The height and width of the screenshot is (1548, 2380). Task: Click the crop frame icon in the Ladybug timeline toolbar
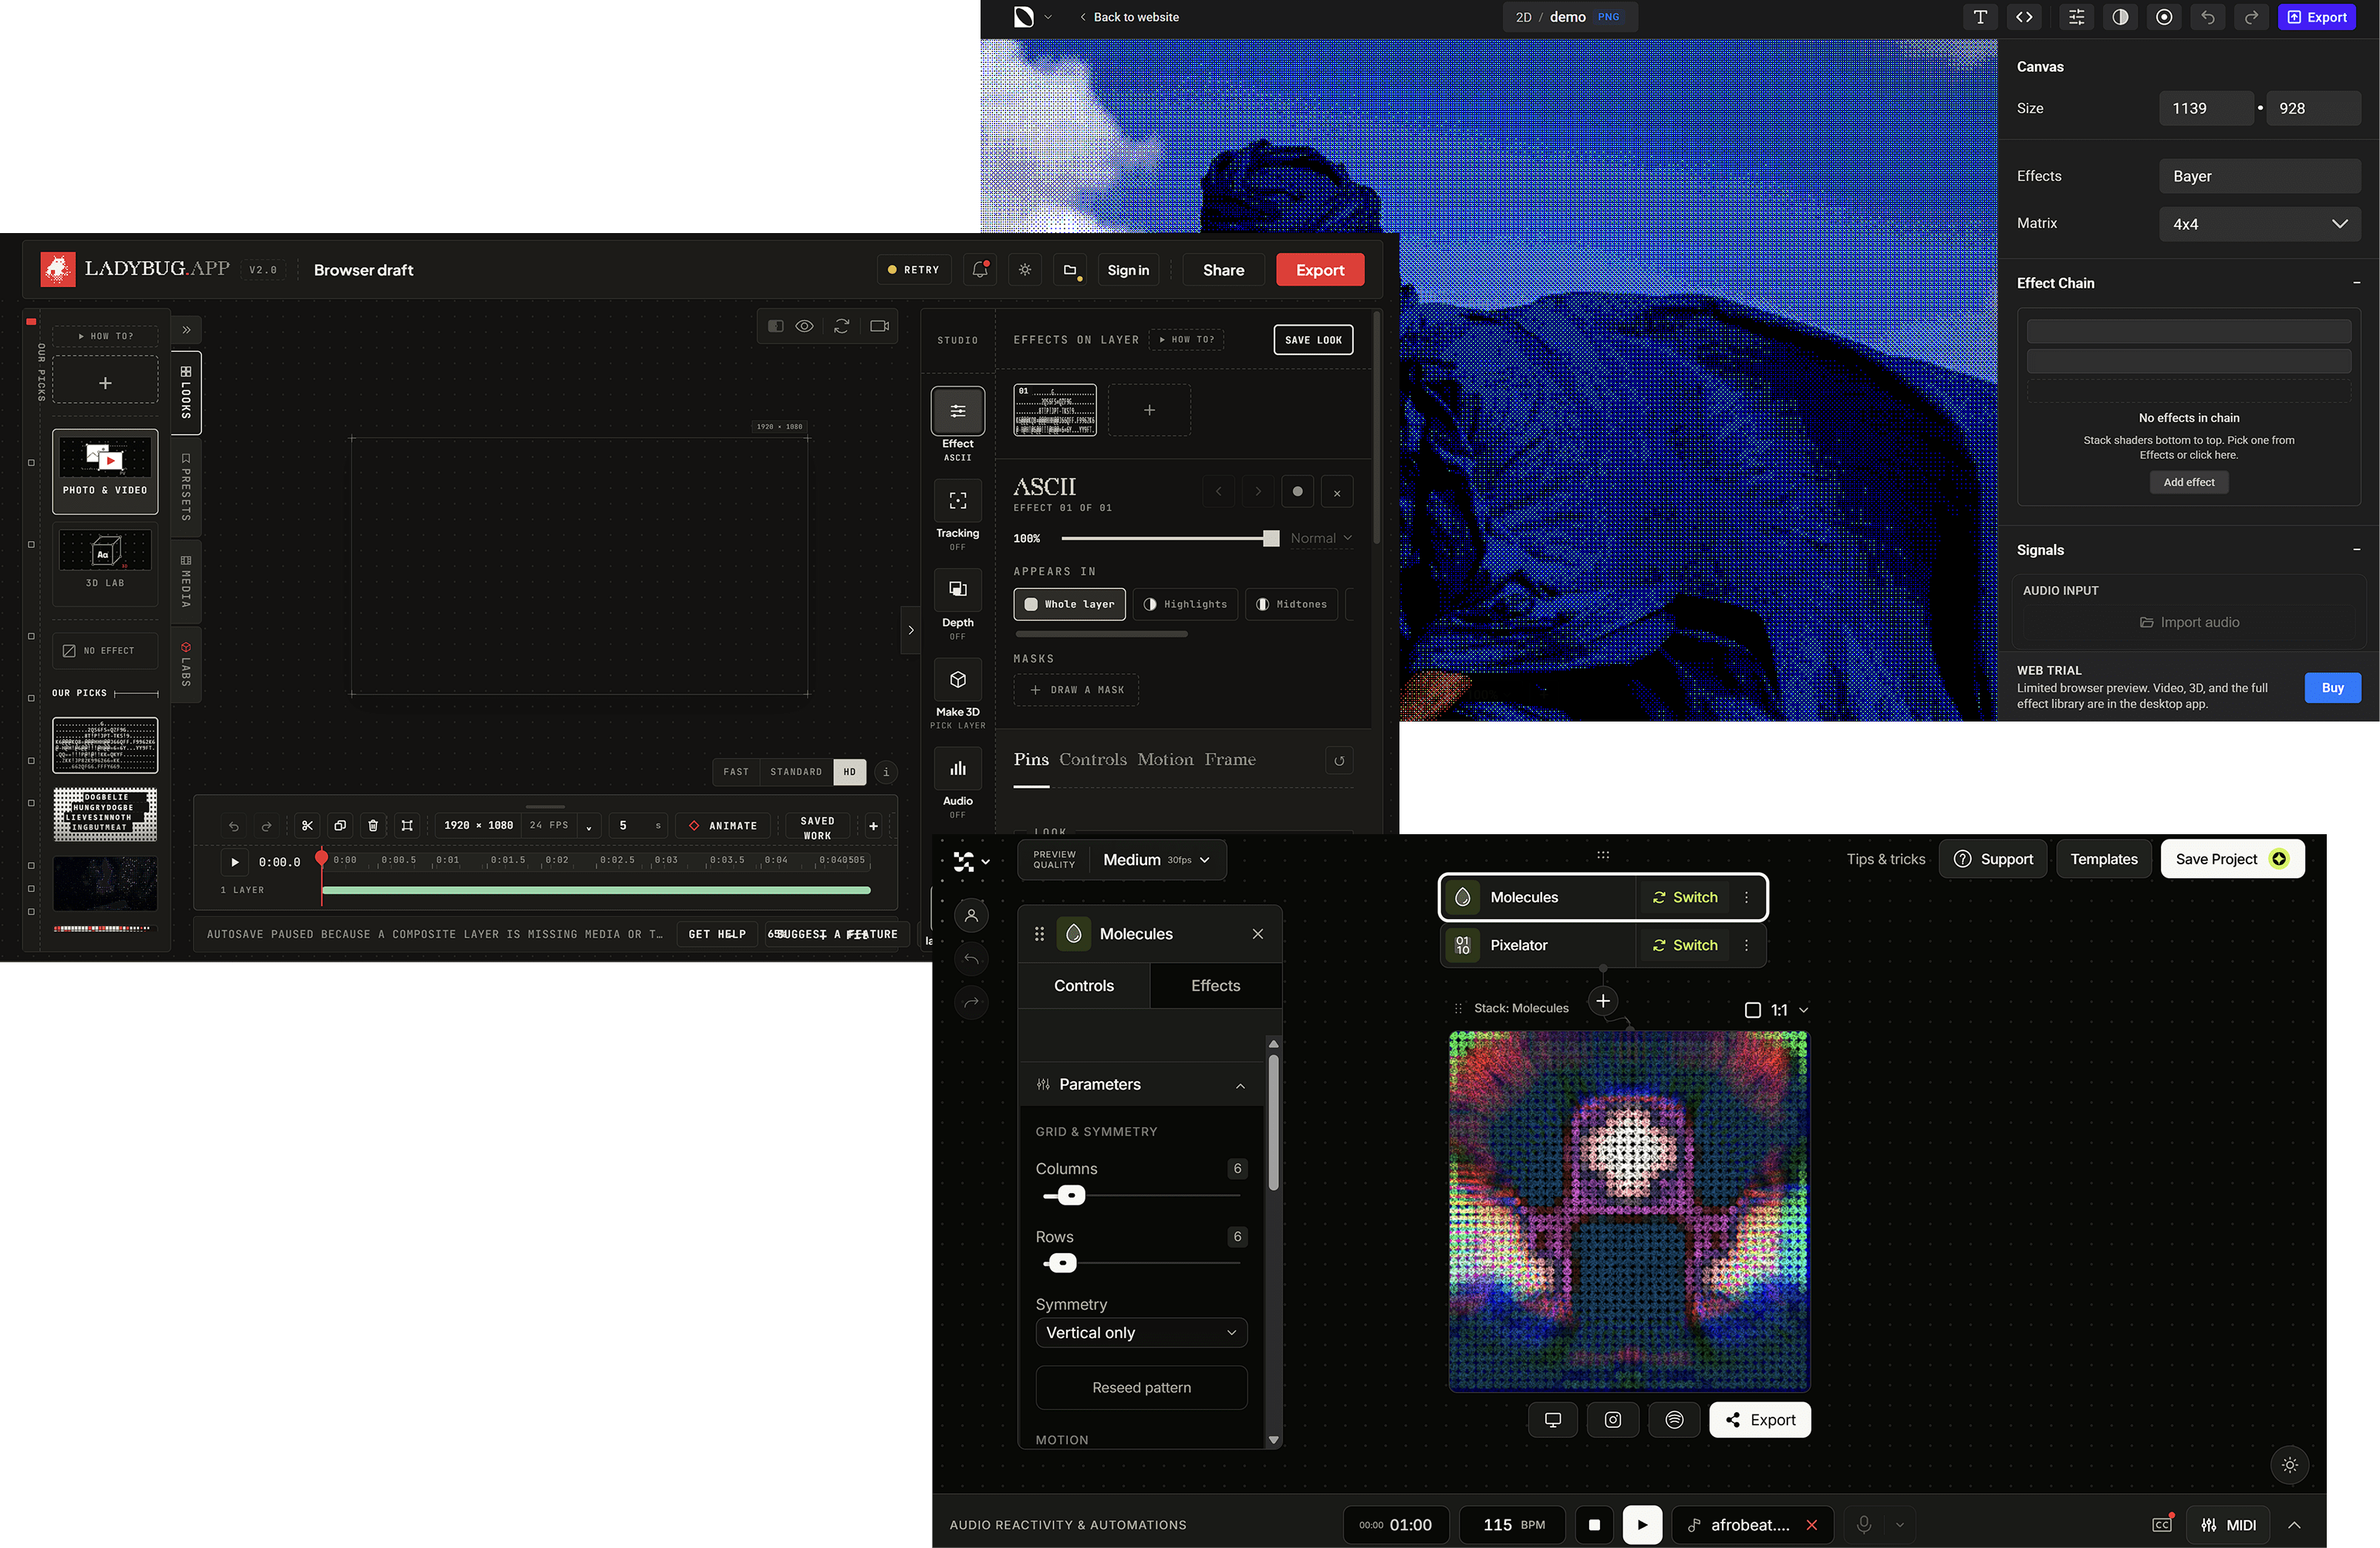click(407, 826)
